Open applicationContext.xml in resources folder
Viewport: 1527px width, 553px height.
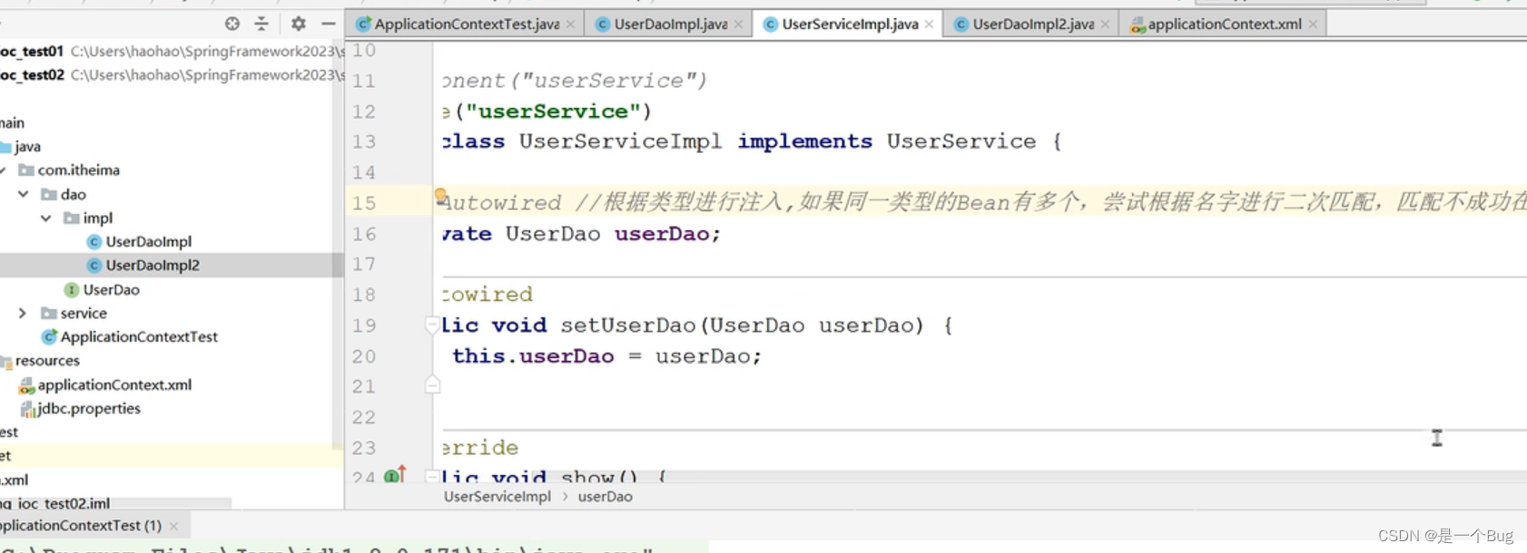pos(114,385)
